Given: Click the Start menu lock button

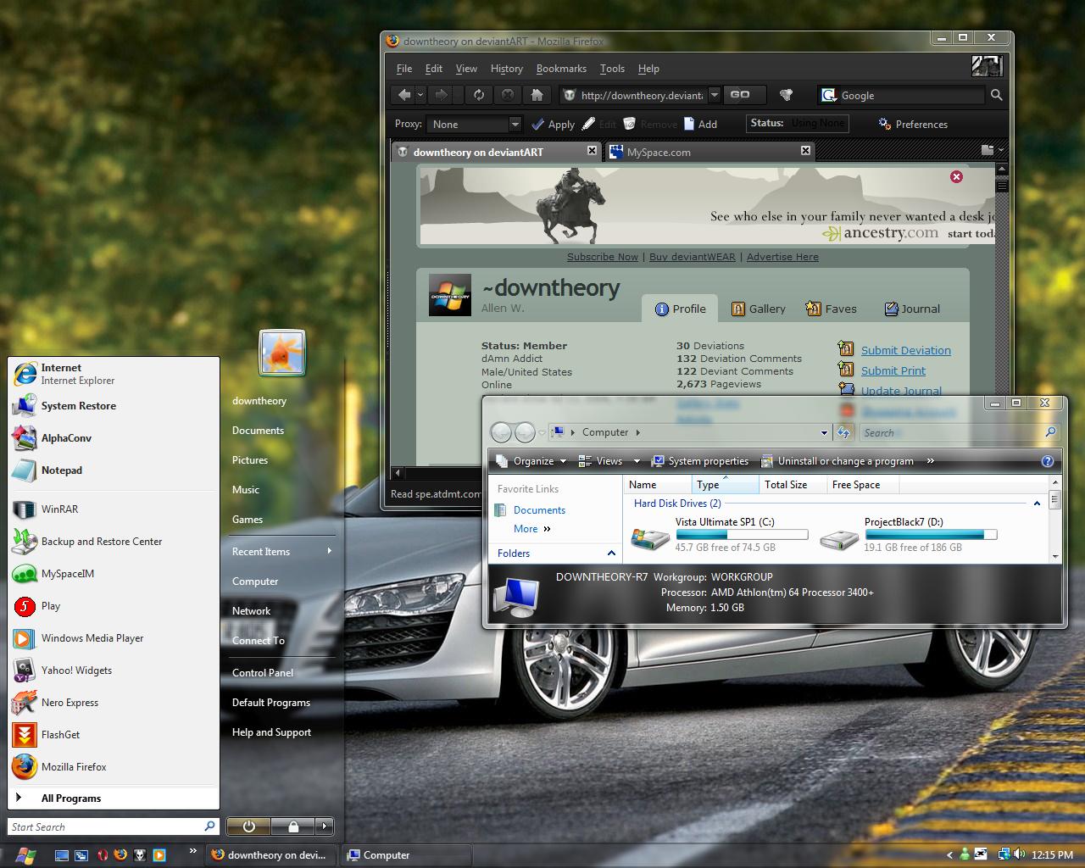Looking at the screenshot, I should (293, 826).
